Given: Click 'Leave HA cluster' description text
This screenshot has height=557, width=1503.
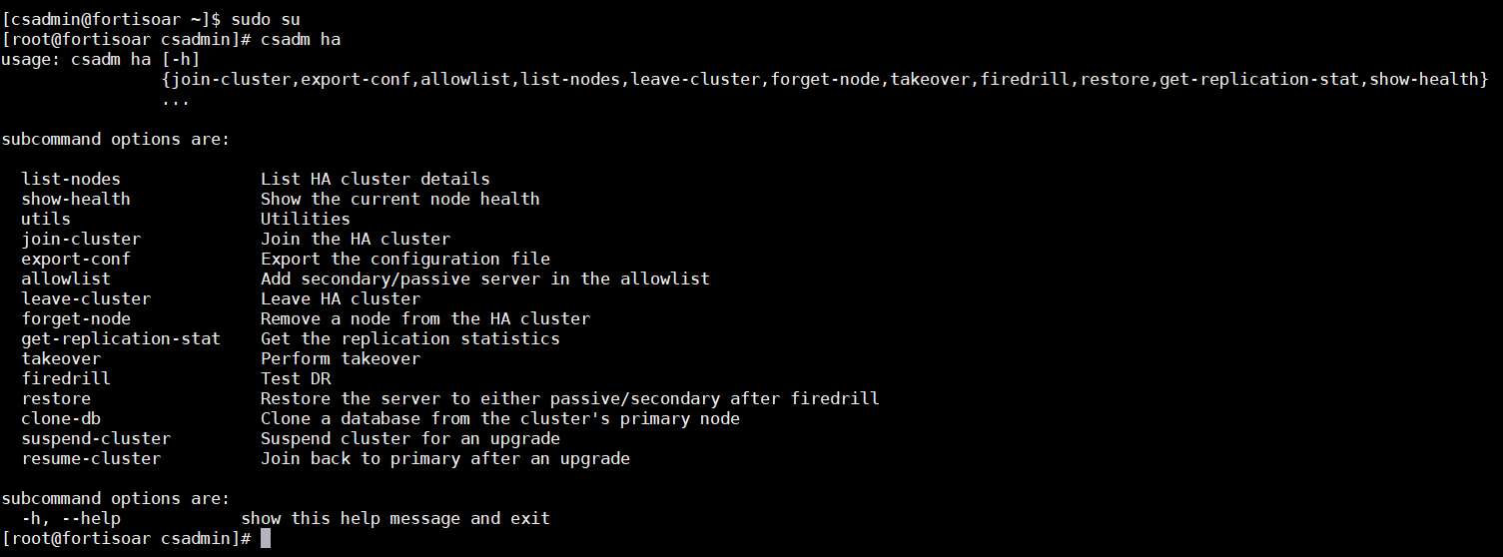Looking at the screenshot, I should pos(340,298).
